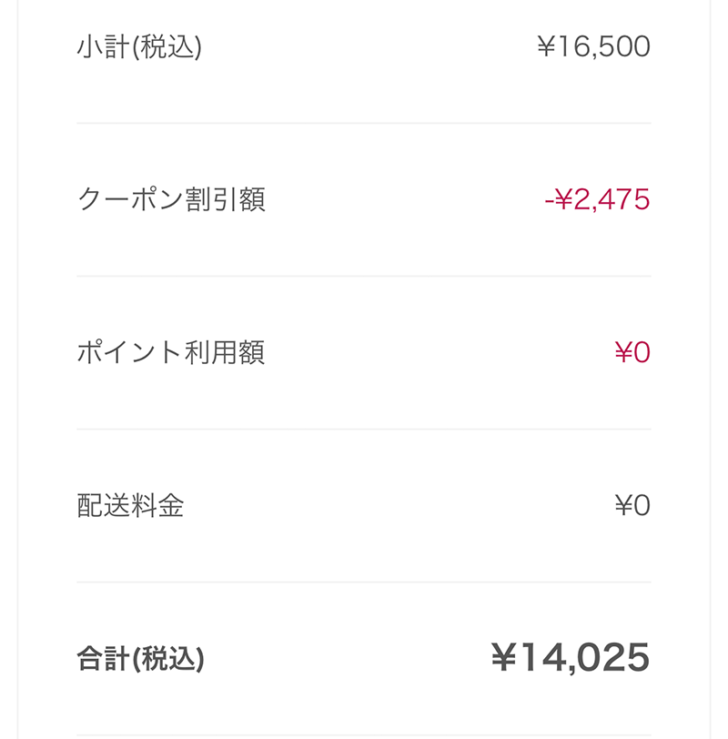
Task: Click the bold 合計(税込) total label
Action: click(x=140, y=659)
